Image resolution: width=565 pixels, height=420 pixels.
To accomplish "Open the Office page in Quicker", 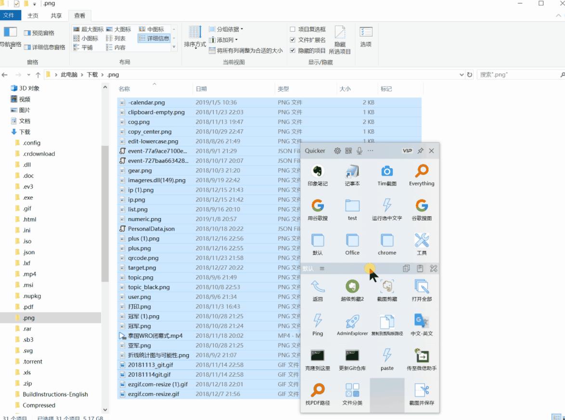I will click(x=352, y=244).
